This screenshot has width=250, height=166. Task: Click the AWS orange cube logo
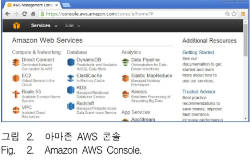pyautogui.click(x=16, y=26)
